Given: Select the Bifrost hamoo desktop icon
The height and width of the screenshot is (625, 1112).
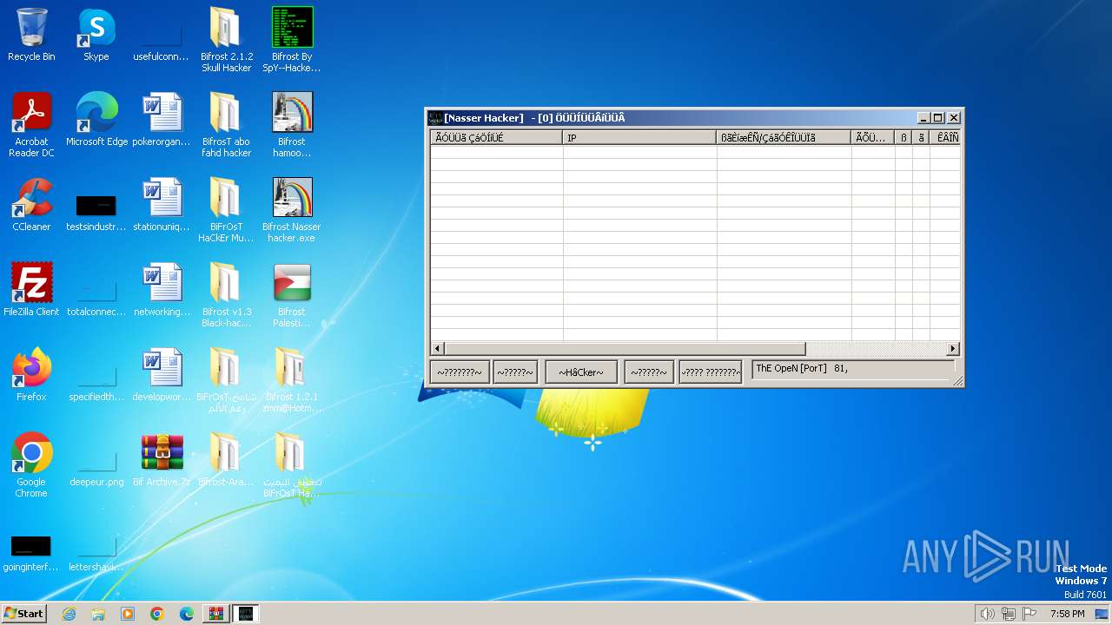Looking at the screenshot, I should [292, 124].
